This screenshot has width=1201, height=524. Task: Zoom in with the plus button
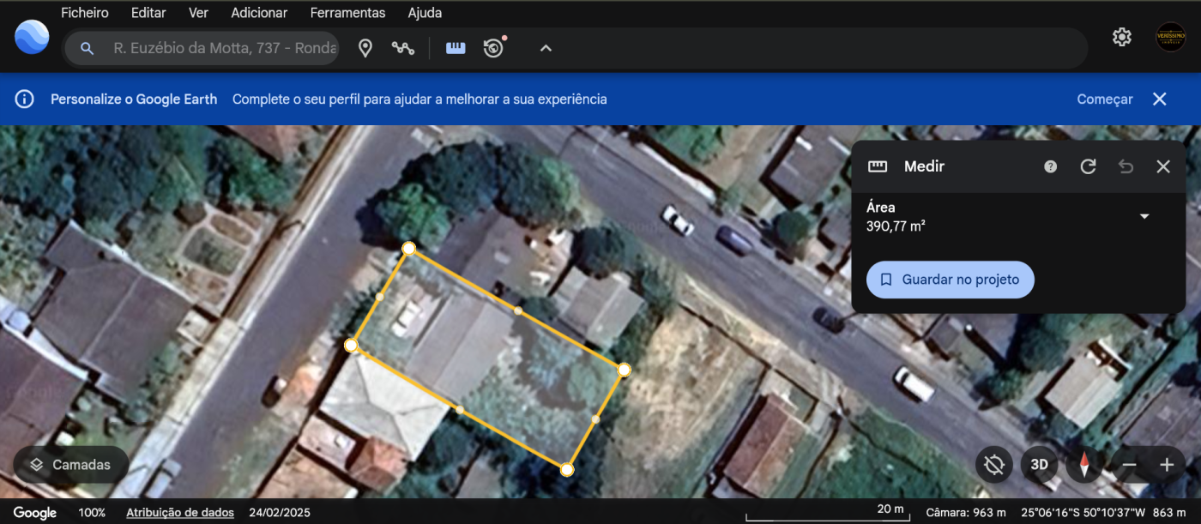click(1167, 465)
